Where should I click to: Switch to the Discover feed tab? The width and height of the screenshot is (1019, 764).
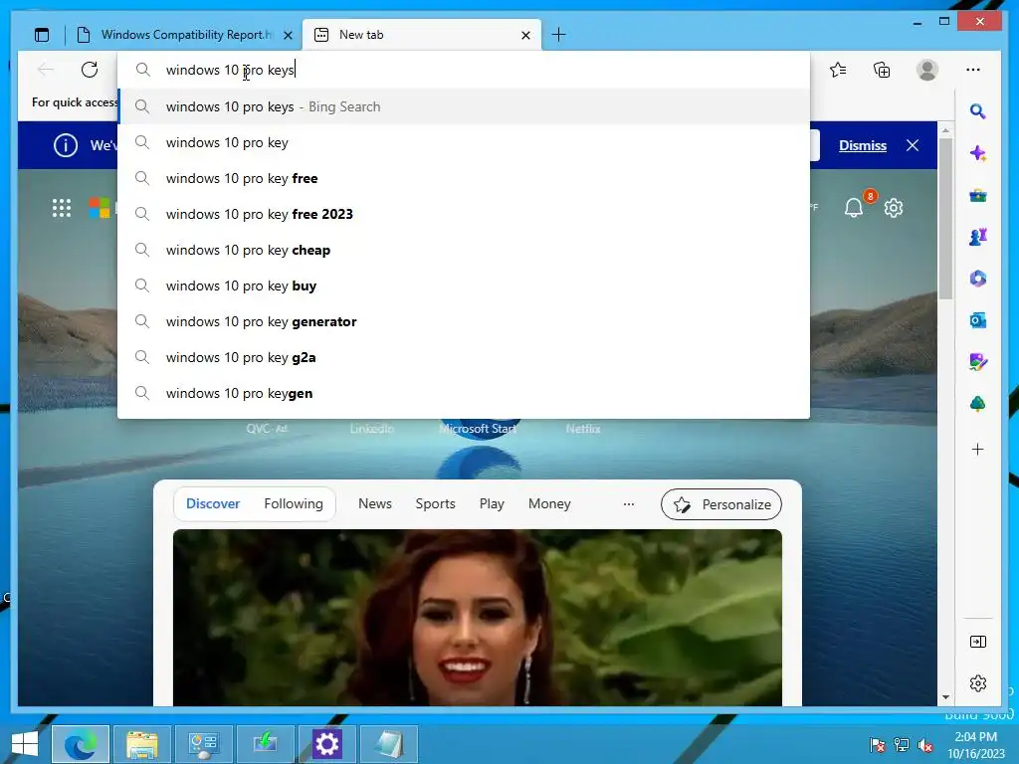coord(213,503)
